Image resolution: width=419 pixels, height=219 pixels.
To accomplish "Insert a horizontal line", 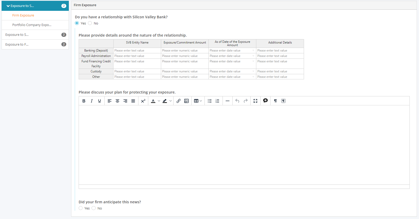I will pyautogui.click(x=227, y=101).
